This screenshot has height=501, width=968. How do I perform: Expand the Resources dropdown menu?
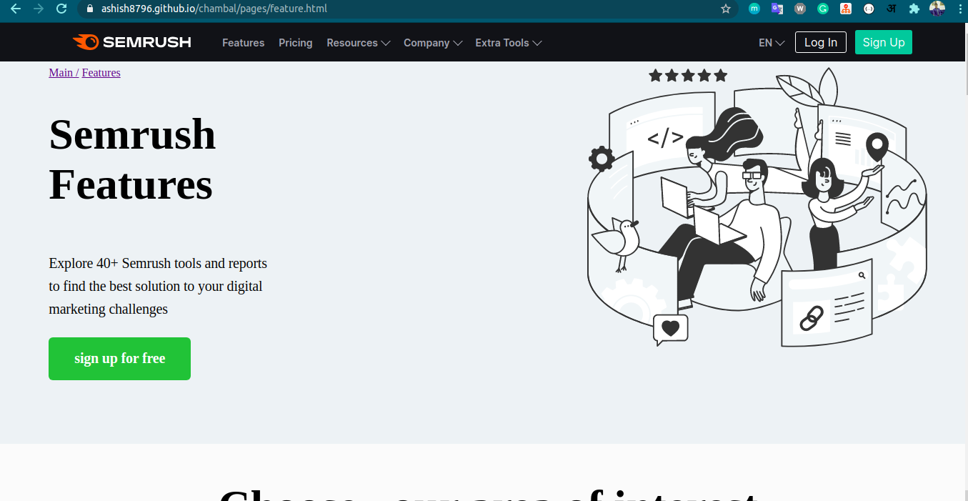(x=359, y=43)
